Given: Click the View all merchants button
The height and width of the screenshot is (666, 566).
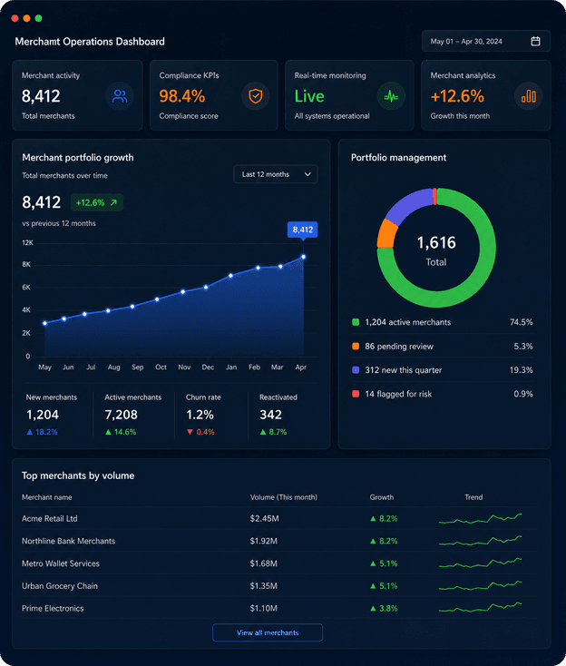Looking at the screenshot, I should coord(268,632).
